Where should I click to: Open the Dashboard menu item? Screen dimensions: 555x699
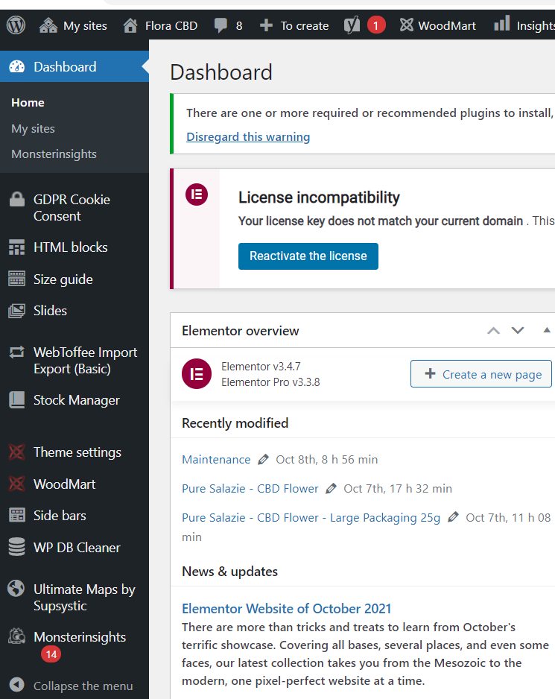tap(74, 66)
